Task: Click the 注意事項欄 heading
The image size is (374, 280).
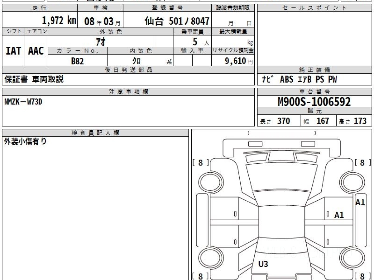Action: [x=128, y=91]
